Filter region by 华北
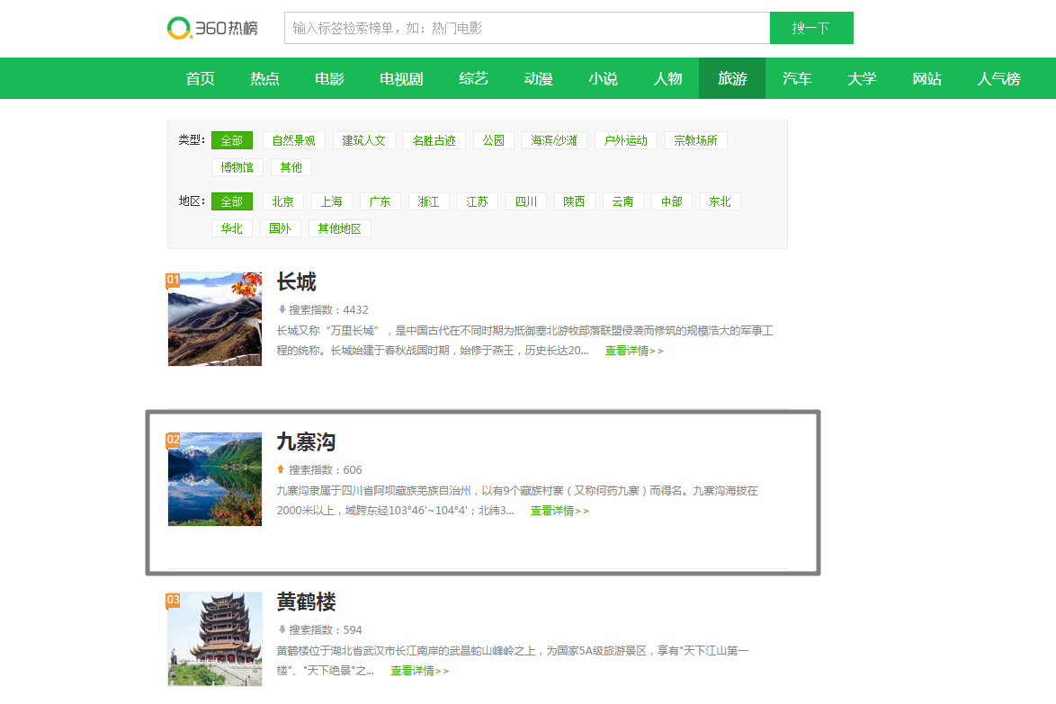The image size is (1056, 704). point(232,228)
